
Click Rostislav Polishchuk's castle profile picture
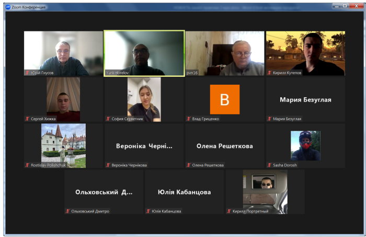tap(63, 145)
